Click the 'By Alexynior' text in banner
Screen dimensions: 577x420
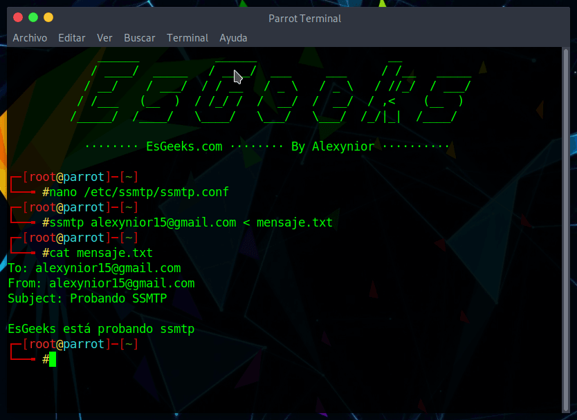333,146
